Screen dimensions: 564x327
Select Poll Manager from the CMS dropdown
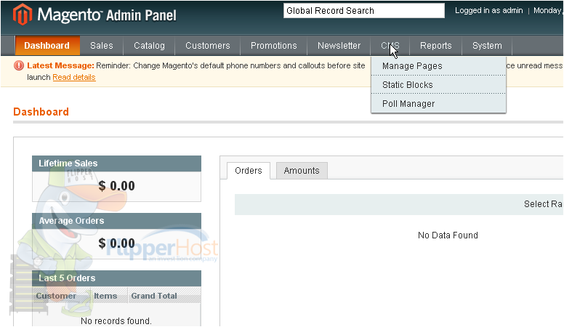[438, 104]
